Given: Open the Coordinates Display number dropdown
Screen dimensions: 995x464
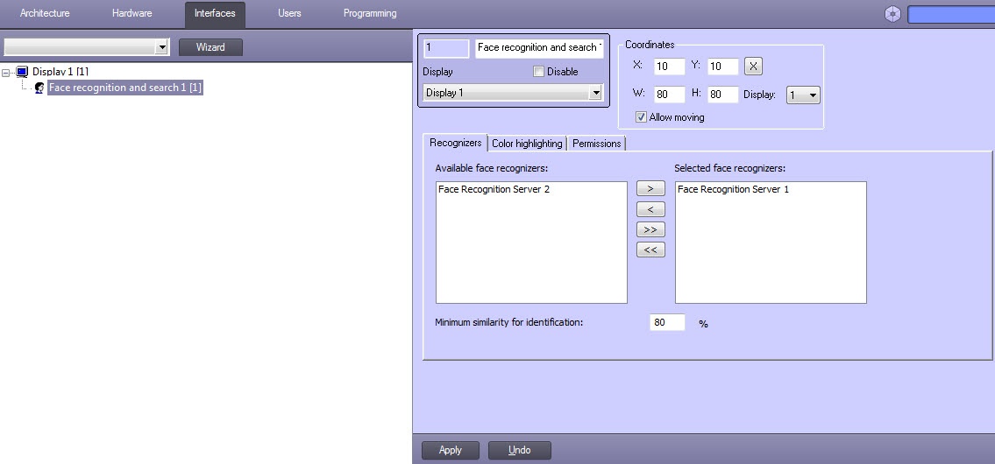Looking at the screenshot, I should point(803,95).
